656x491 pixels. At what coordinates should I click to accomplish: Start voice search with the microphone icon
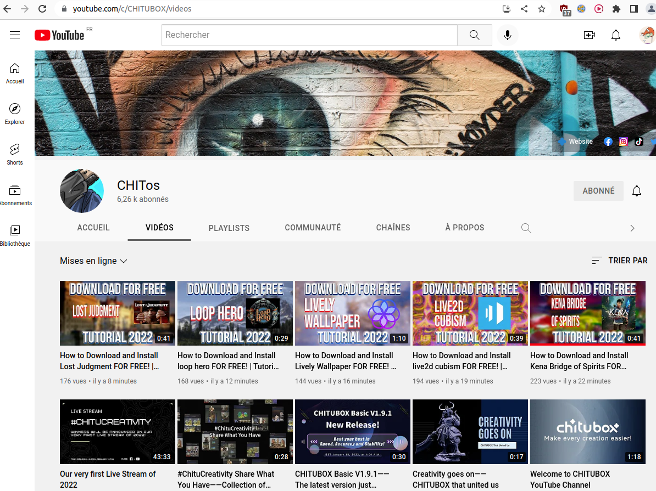click(508, 35)
